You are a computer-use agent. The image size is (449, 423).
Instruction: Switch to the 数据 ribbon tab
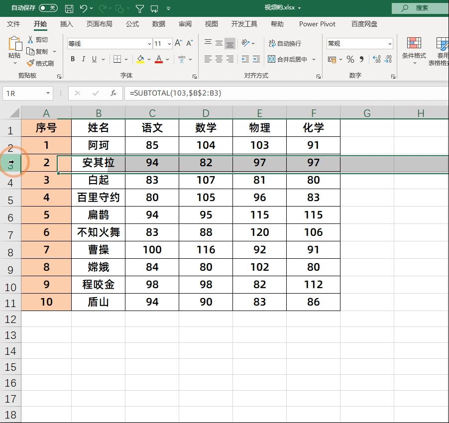[x=159, y=24]
